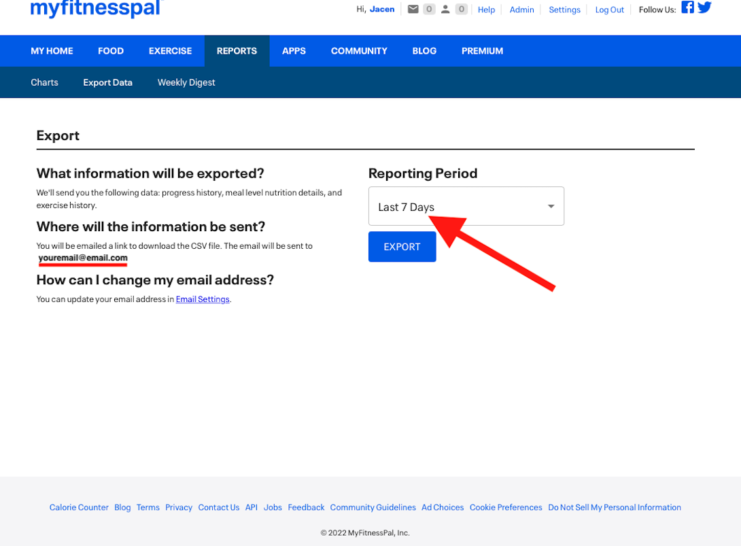Open the friend requests person icon
The width and height of the screenshot is (741, 546).
(445, 10)
